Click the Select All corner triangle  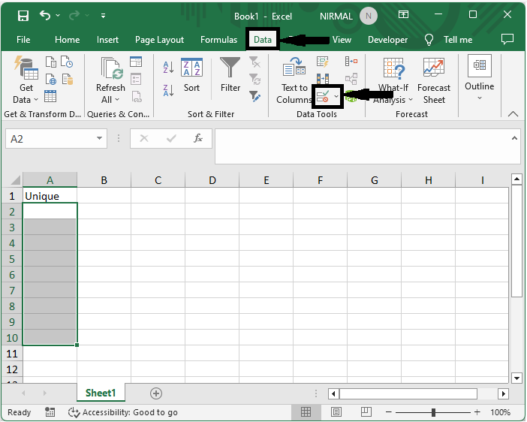(x=15, y=180)
